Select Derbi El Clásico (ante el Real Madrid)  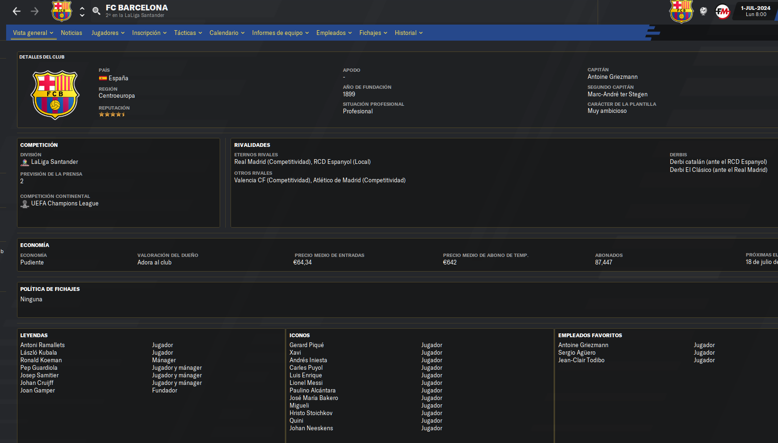(718, 170)
